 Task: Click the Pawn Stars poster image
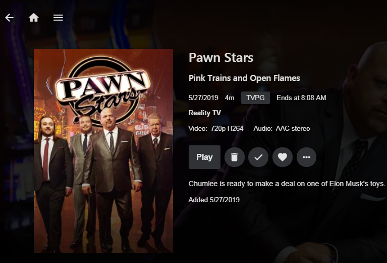pyautogui.click(x=103, y=150)
